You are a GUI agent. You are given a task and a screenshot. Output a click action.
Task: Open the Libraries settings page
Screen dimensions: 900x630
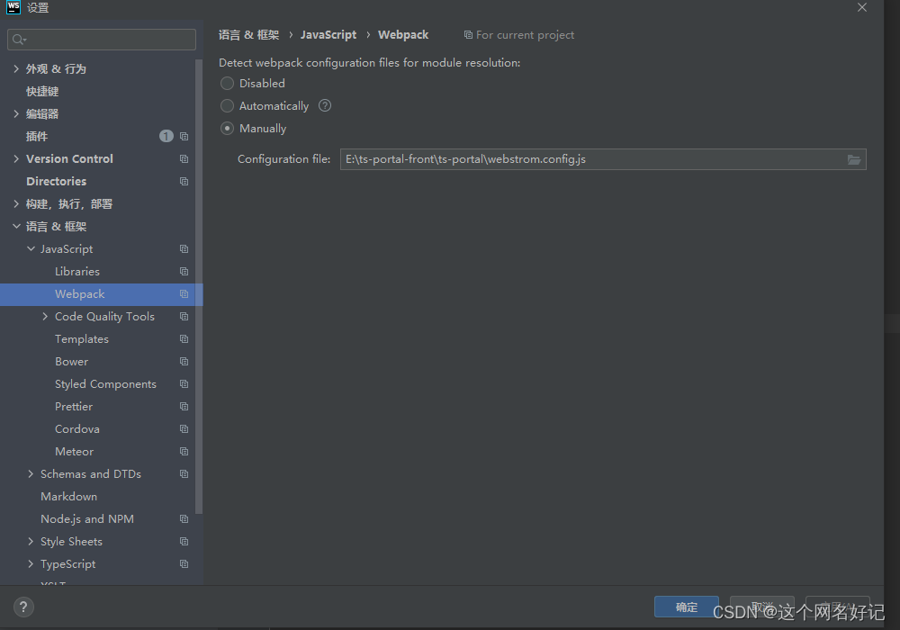pos(77,272)
